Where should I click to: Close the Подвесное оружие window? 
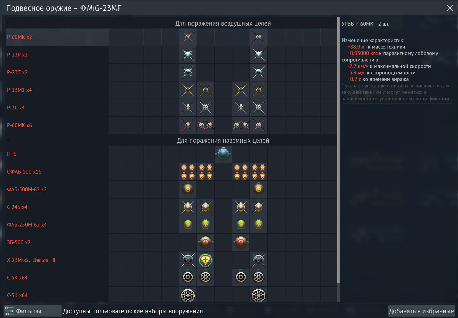(x=449, y=8)
